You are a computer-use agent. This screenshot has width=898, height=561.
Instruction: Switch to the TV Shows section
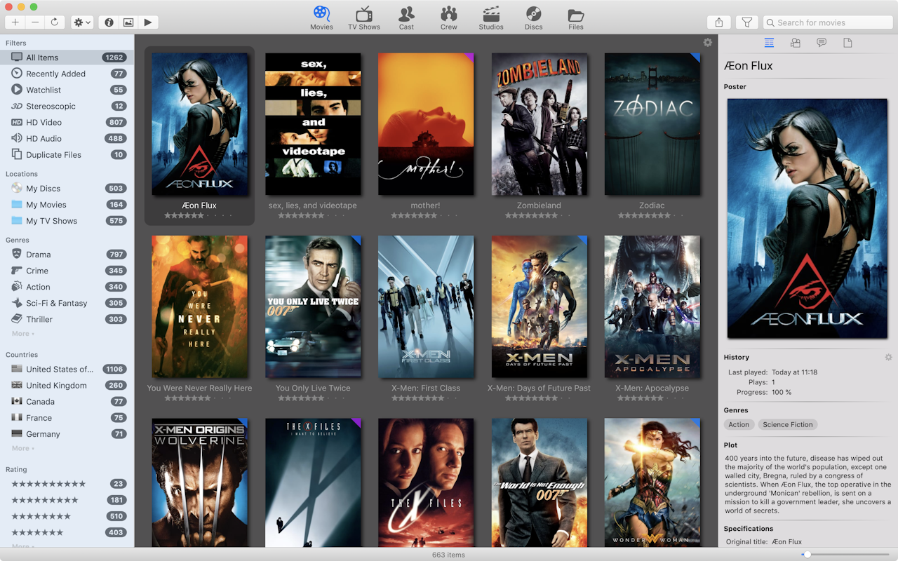(x=363, y=17)
